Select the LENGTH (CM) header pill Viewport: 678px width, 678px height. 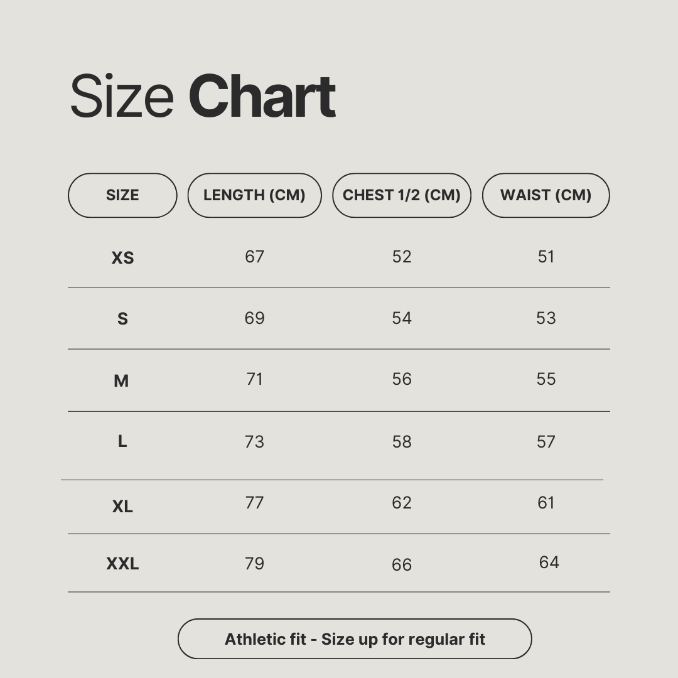click(x=254, y=195)
